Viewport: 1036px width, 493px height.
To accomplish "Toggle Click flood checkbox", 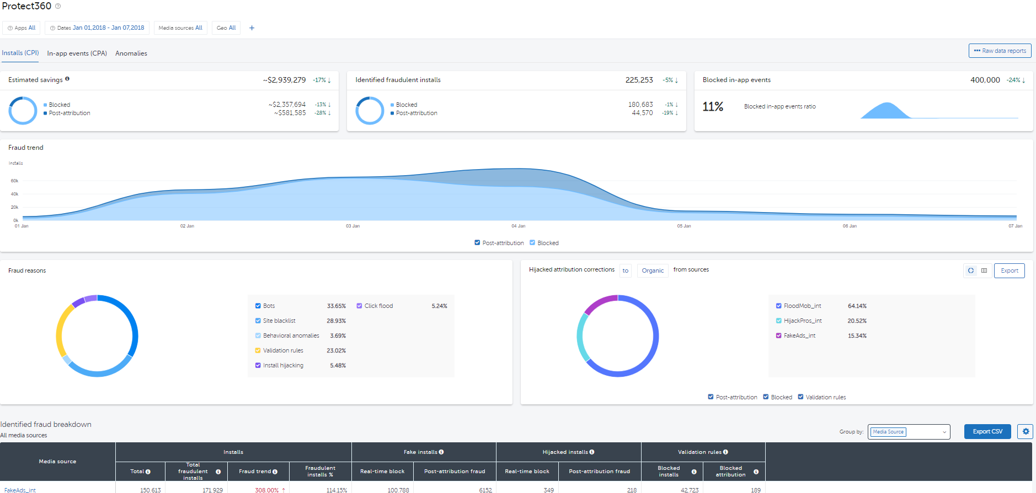I will [359, 306].
